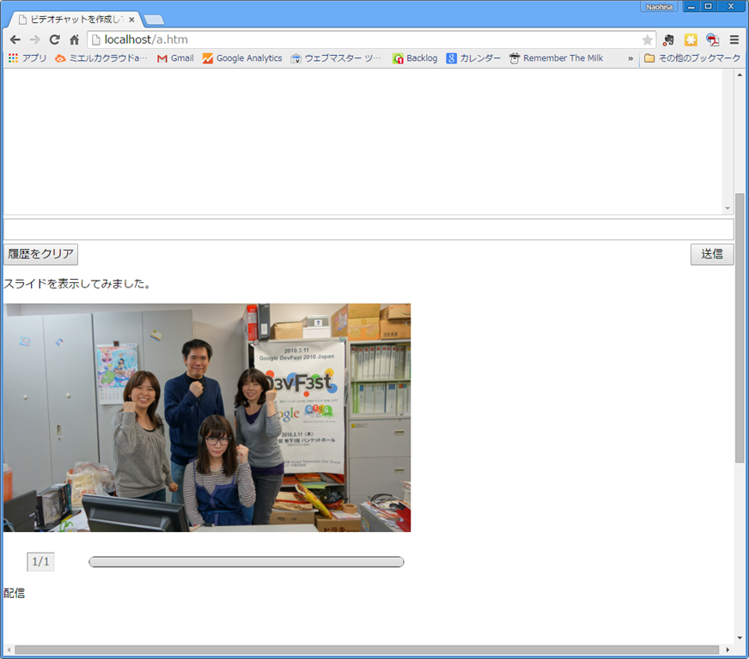Click the browser back arrow
Screen dimensions: 749x659
(x=15, y=39)
